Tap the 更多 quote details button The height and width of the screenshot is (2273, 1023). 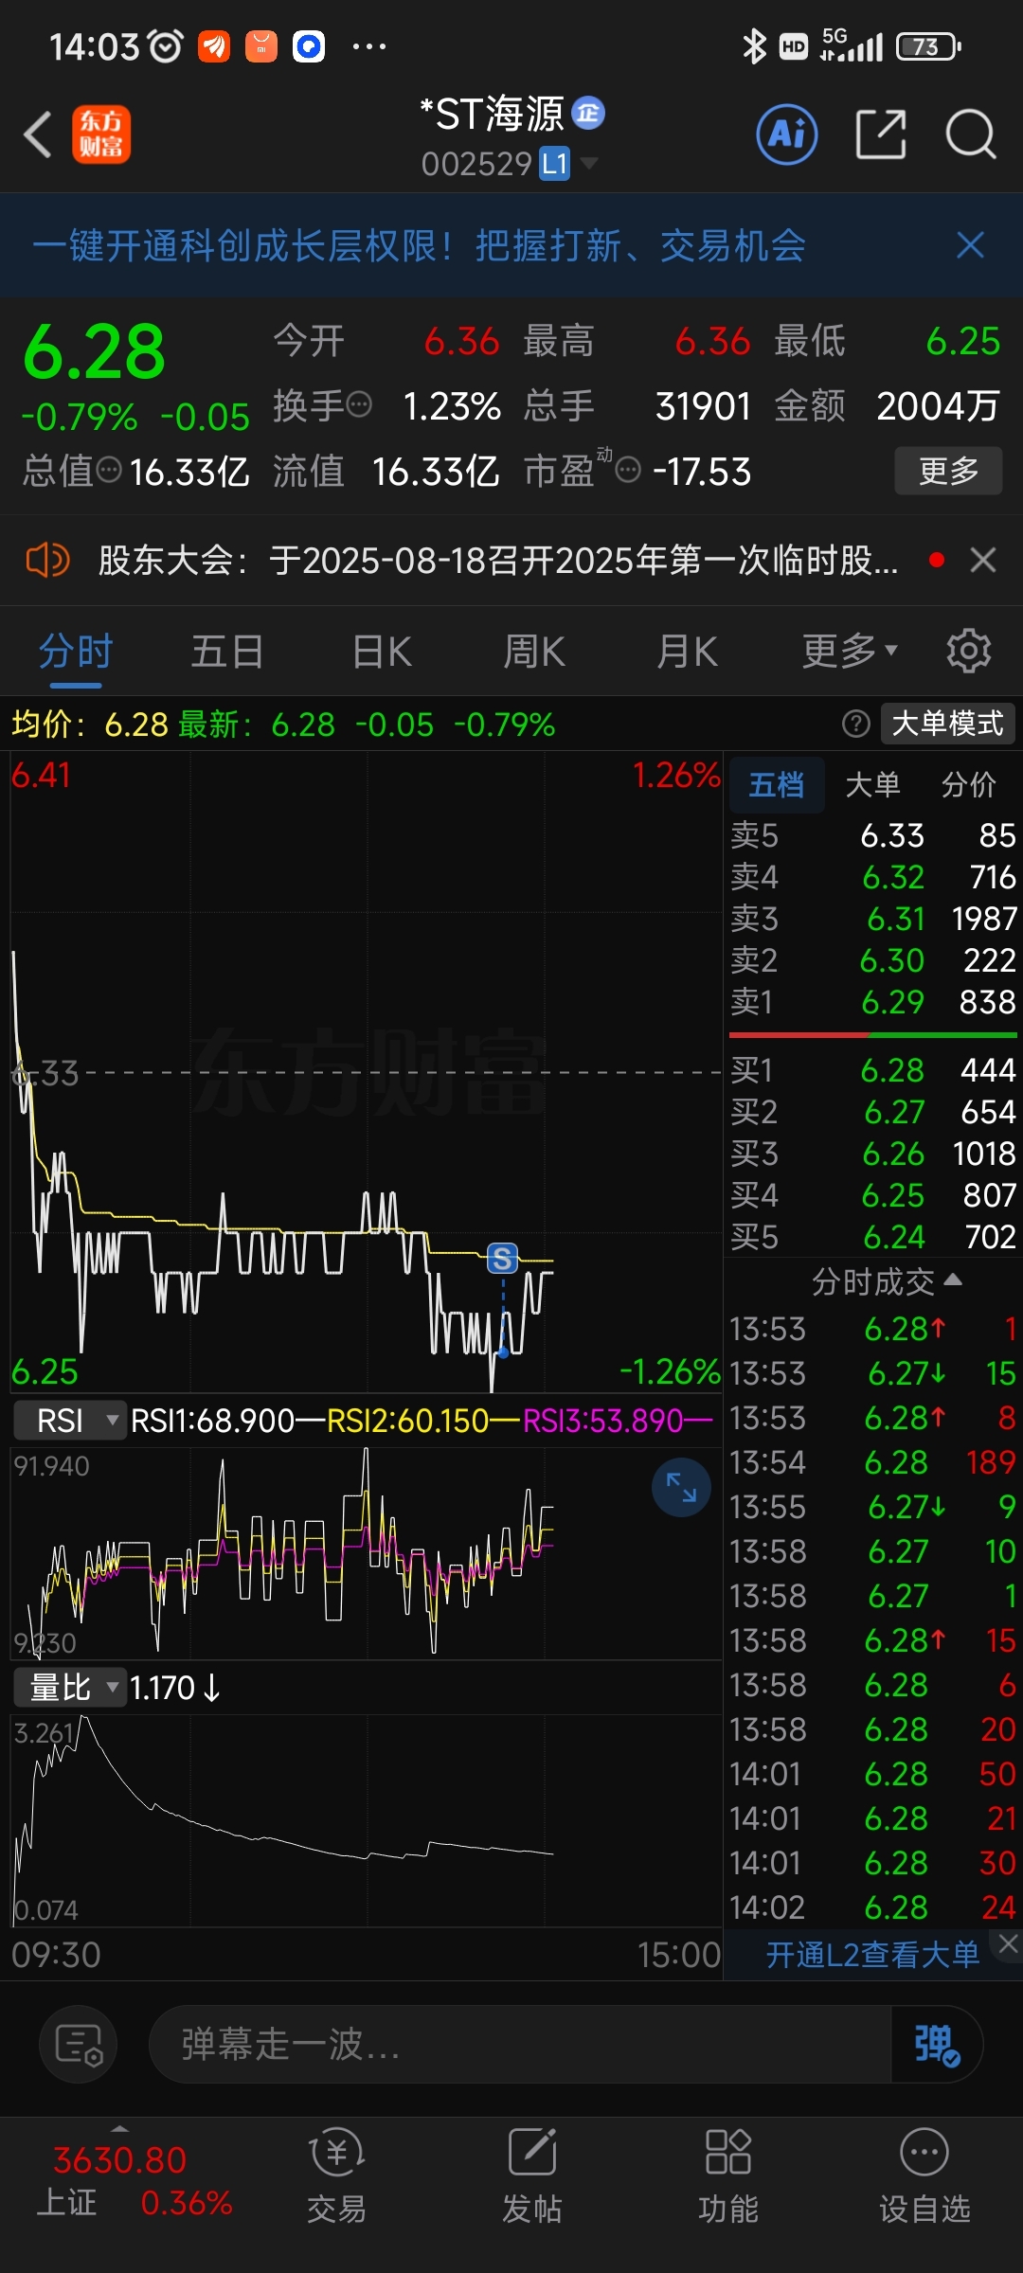[x=948, y=471]
